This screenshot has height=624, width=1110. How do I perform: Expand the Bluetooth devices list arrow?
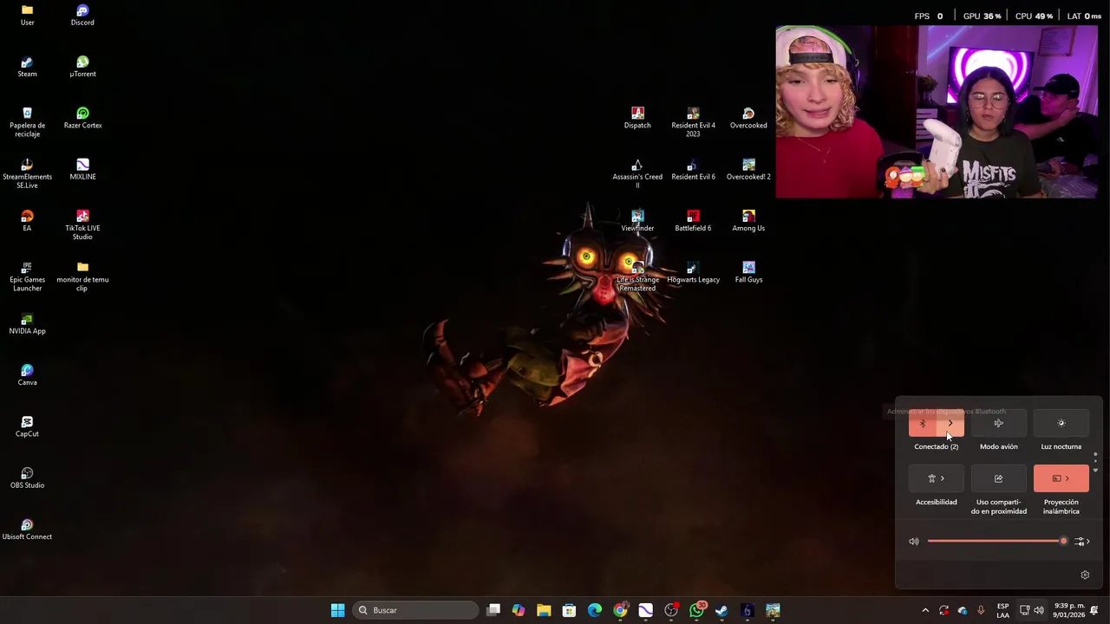tap(950, 424)
